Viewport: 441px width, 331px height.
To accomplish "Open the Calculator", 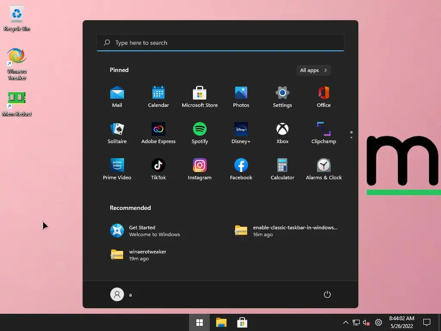I will [x=283, y=169].
